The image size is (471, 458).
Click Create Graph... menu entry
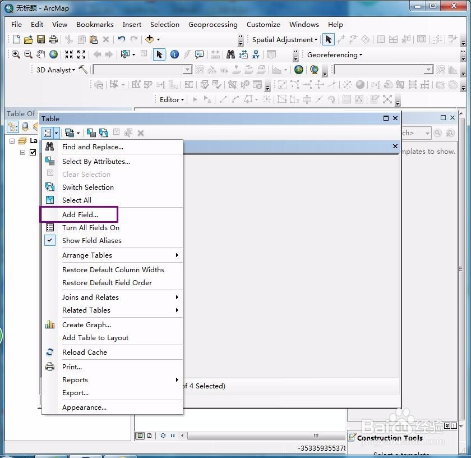86,325
